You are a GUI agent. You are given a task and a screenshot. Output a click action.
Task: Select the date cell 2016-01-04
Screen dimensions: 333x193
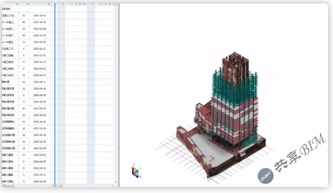[x=39, y=148]
